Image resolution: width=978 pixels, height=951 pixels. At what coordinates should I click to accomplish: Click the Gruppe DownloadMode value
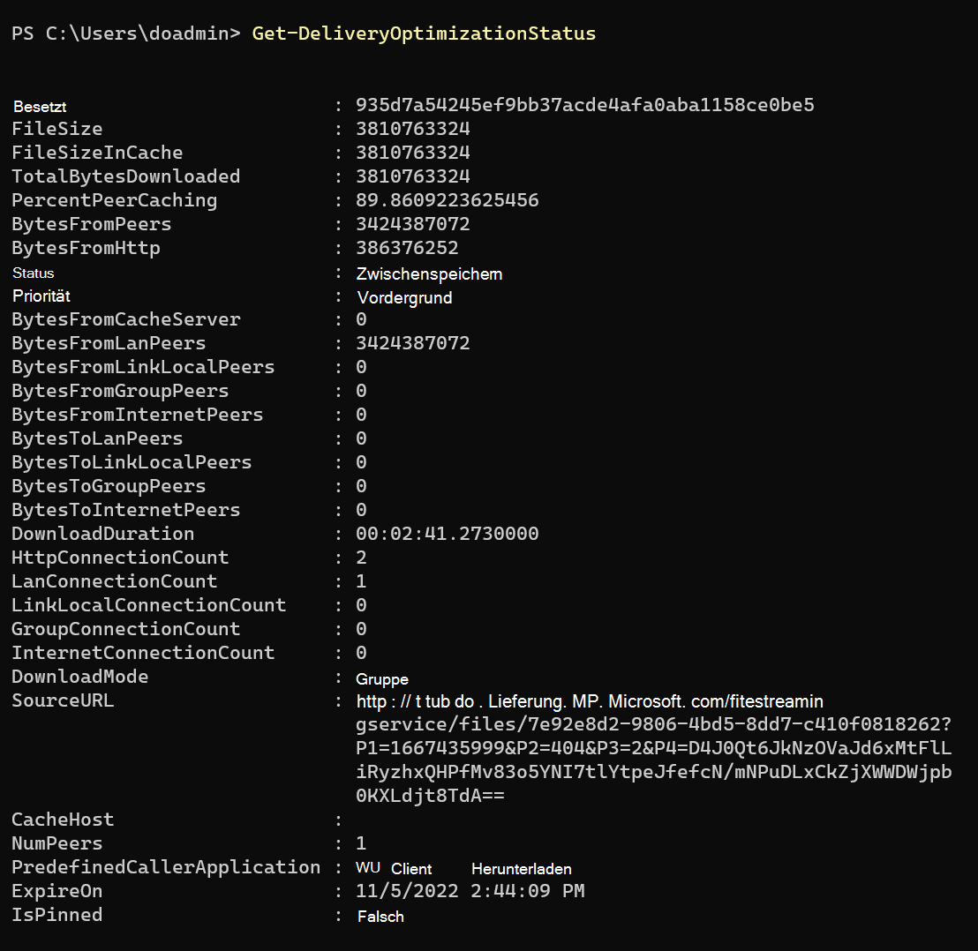[x=382, y=679]
